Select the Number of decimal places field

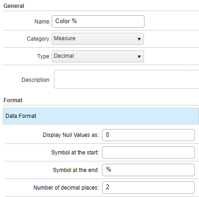(148, 187)
